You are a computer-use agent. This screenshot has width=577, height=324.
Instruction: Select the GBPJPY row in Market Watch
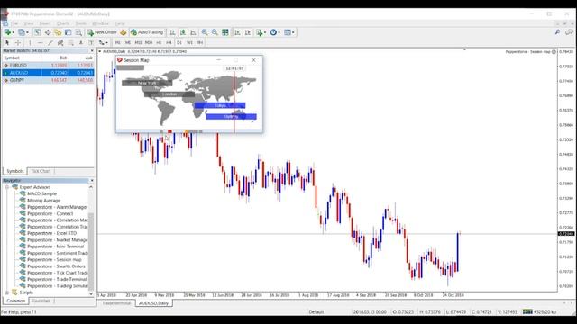click(x=48, y=80)
